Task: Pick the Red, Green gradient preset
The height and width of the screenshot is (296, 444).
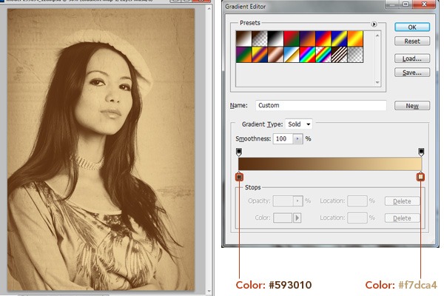Action: coord(292,38)
